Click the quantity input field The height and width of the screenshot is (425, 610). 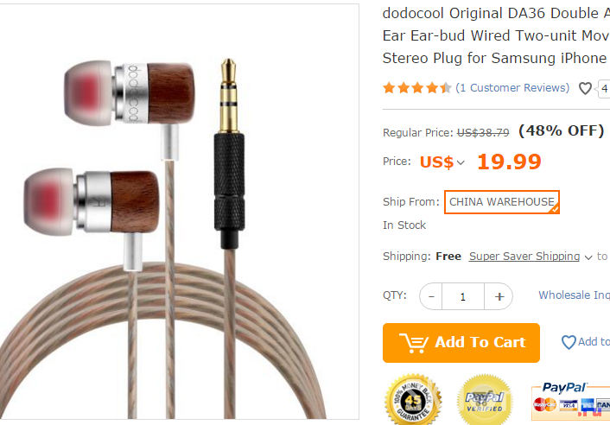pos(463,296)
